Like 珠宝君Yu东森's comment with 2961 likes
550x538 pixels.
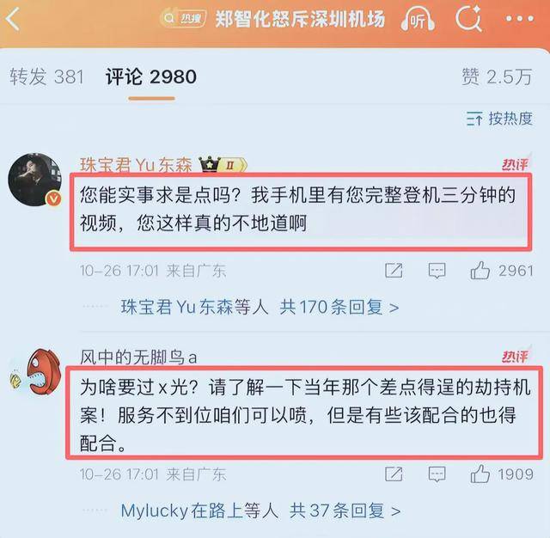tap(480, 271)
